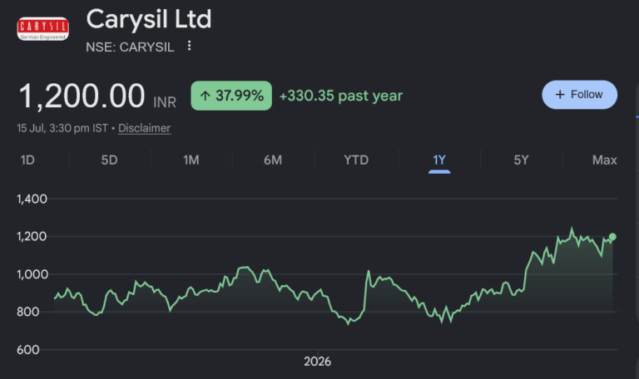
Task: Show the Max range chart
Action: 604,160
